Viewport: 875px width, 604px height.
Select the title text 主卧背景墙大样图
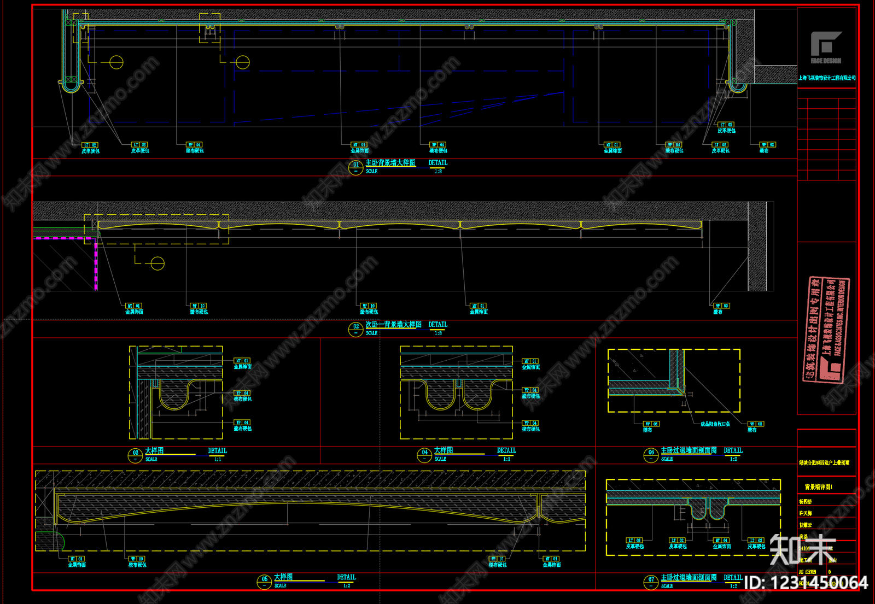tap(390, 163)
